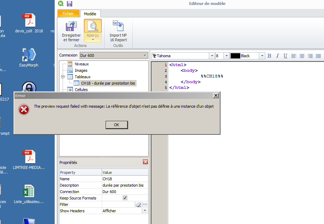
Task: Center align text
Action: [302, 56]
